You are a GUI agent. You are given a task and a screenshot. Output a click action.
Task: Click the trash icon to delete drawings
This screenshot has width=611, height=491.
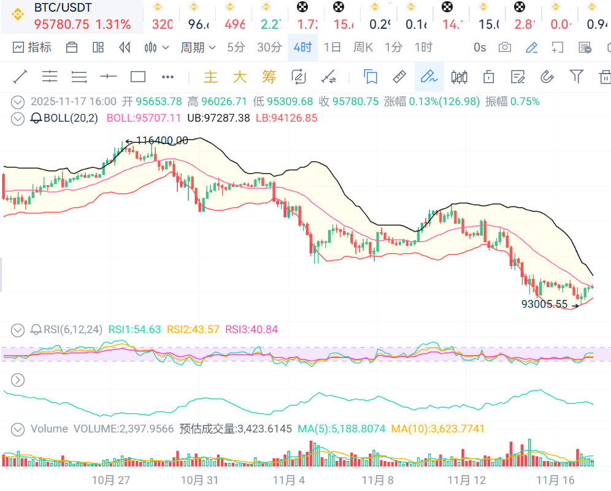(x=605, y=77)
